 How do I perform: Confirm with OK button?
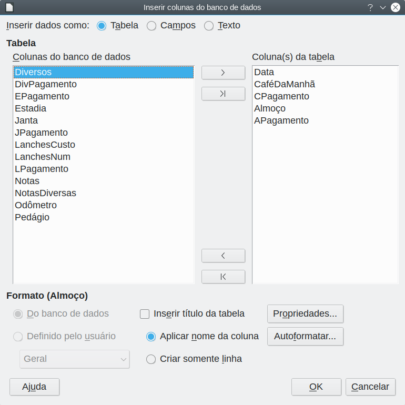[316, 387]
